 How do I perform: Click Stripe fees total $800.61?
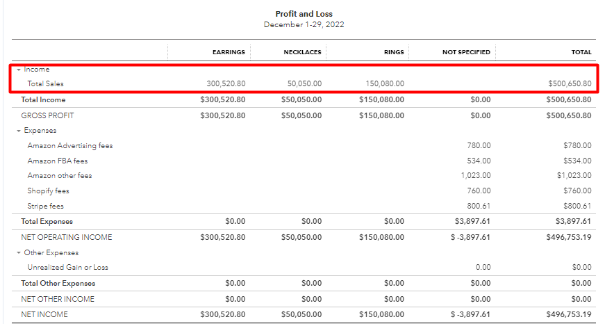[577, 206]
